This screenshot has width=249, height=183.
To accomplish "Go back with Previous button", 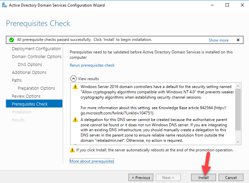I will click(x=141, y=177).
